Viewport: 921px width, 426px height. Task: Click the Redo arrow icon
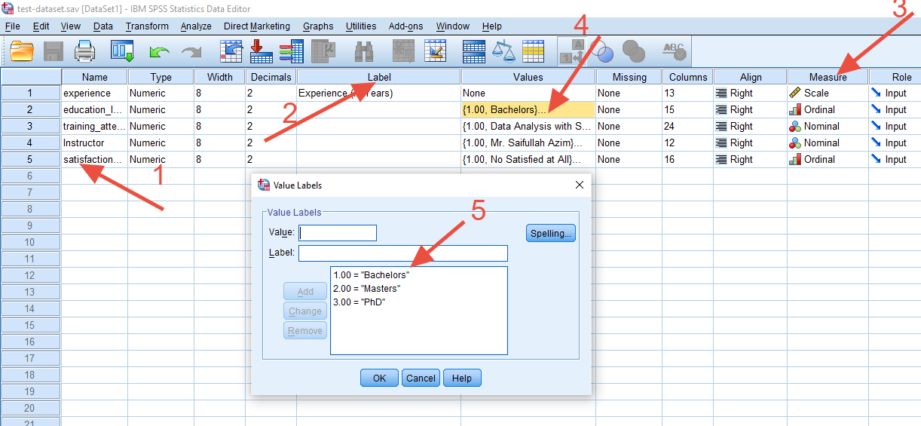(x=192, y=51)
